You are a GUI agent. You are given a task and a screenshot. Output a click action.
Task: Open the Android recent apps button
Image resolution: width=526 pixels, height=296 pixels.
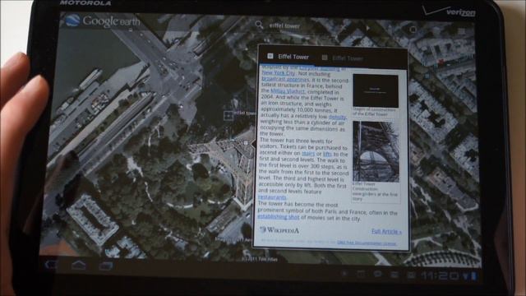[x=106, y=266]
